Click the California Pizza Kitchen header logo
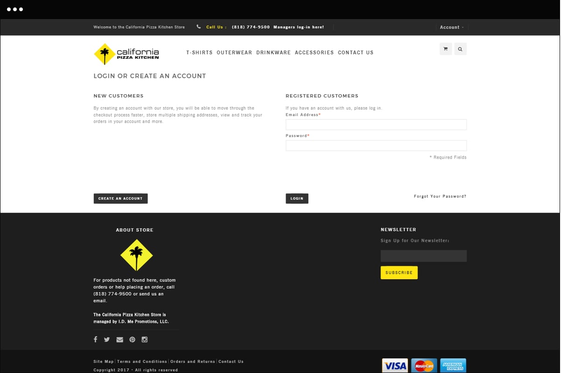 point(126,54)
